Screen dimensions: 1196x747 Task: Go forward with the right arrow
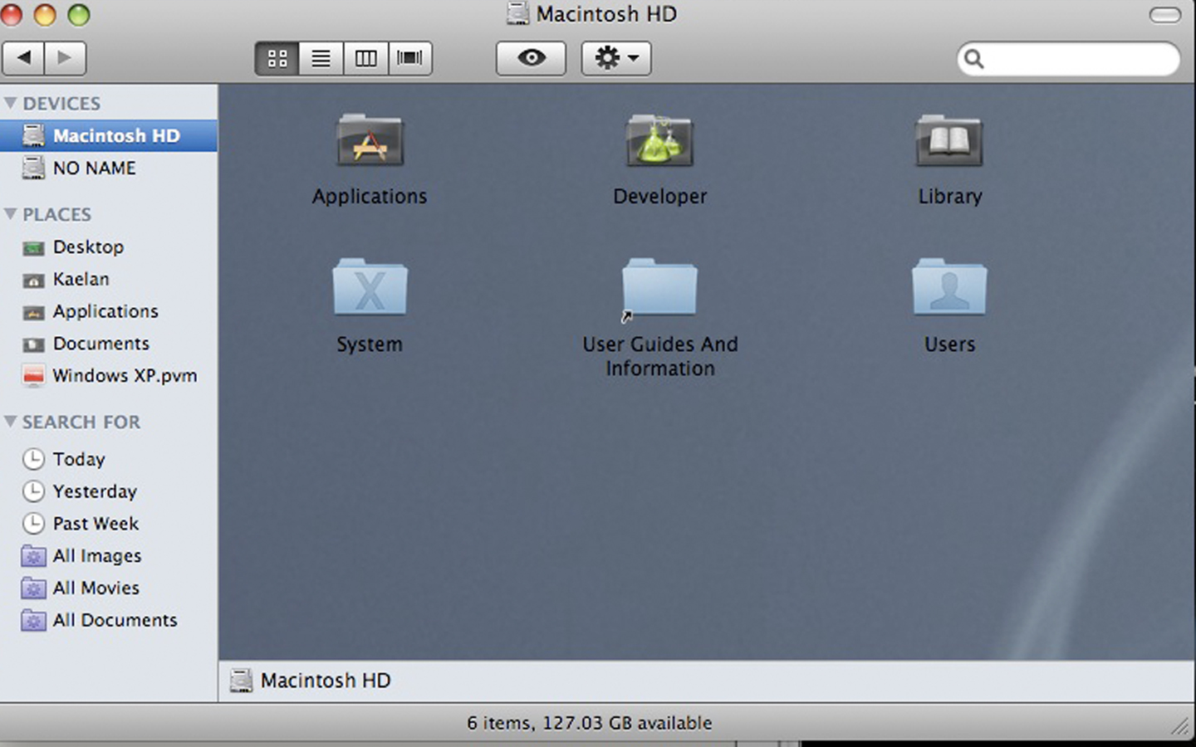click(x=65, y=58)
